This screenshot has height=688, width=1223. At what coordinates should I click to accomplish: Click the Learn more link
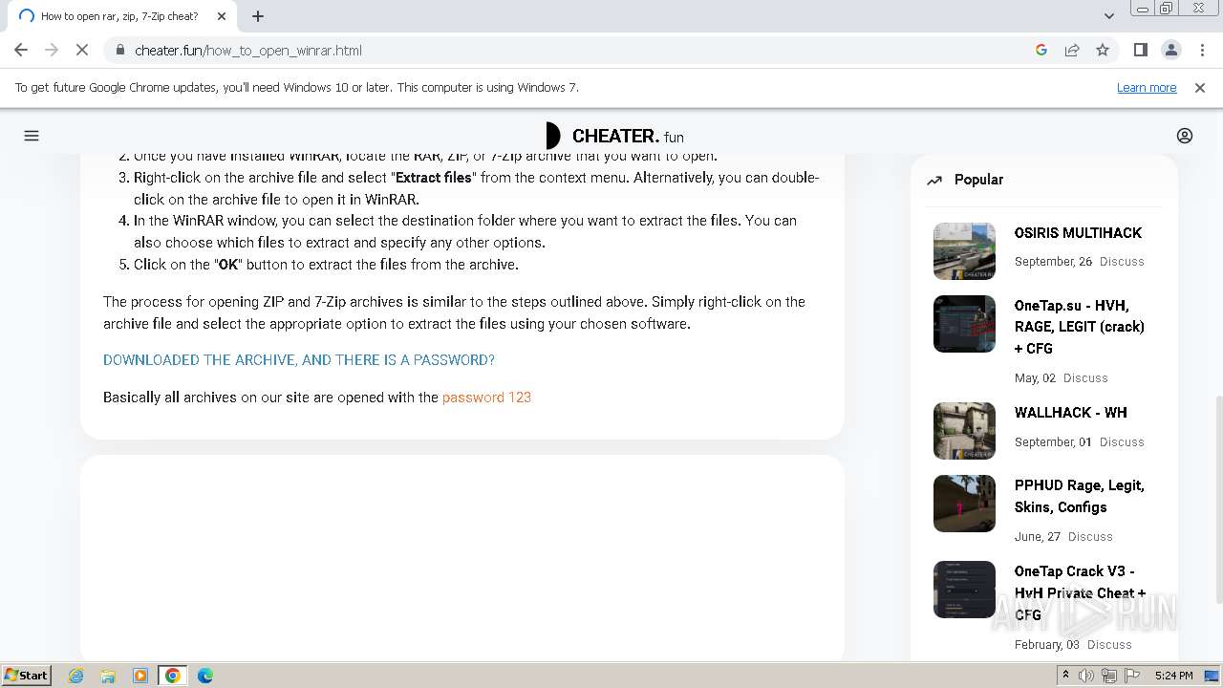click(x=1147, y=88)
